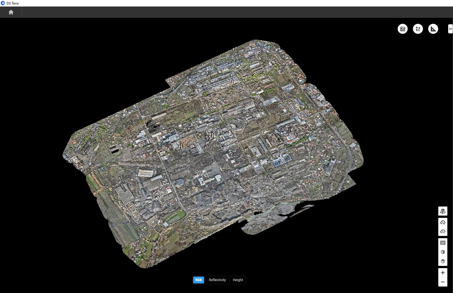Click the DJI Terra window title text

[x=13, y=3]
